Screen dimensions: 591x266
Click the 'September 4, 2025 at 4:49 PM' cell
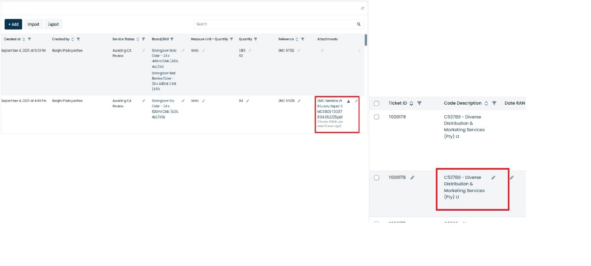coord(24,100)
